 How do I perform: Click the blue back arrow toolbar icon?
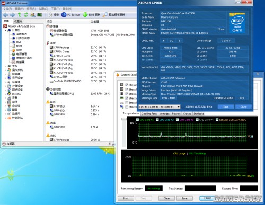pos(6,15)
